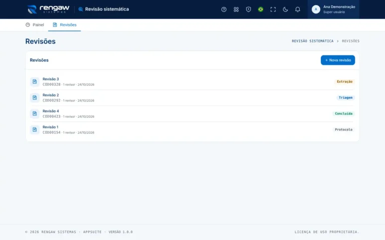Click code COD00423

(x=51, y=116)
